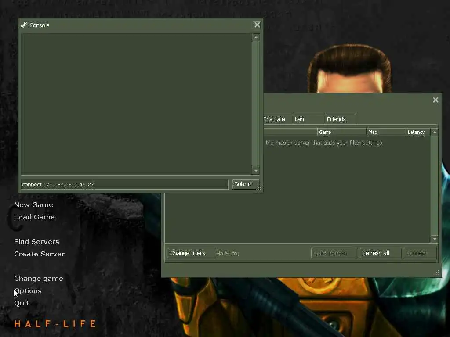Sort servers by Latency column
The image size is (450, 337).
tap(418, 132)
